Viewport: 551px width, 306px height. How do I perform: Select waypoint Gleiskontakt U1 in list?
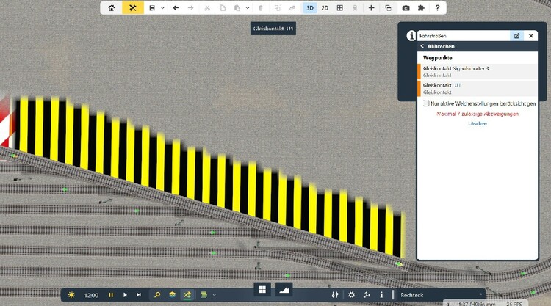tap(478, 89)
